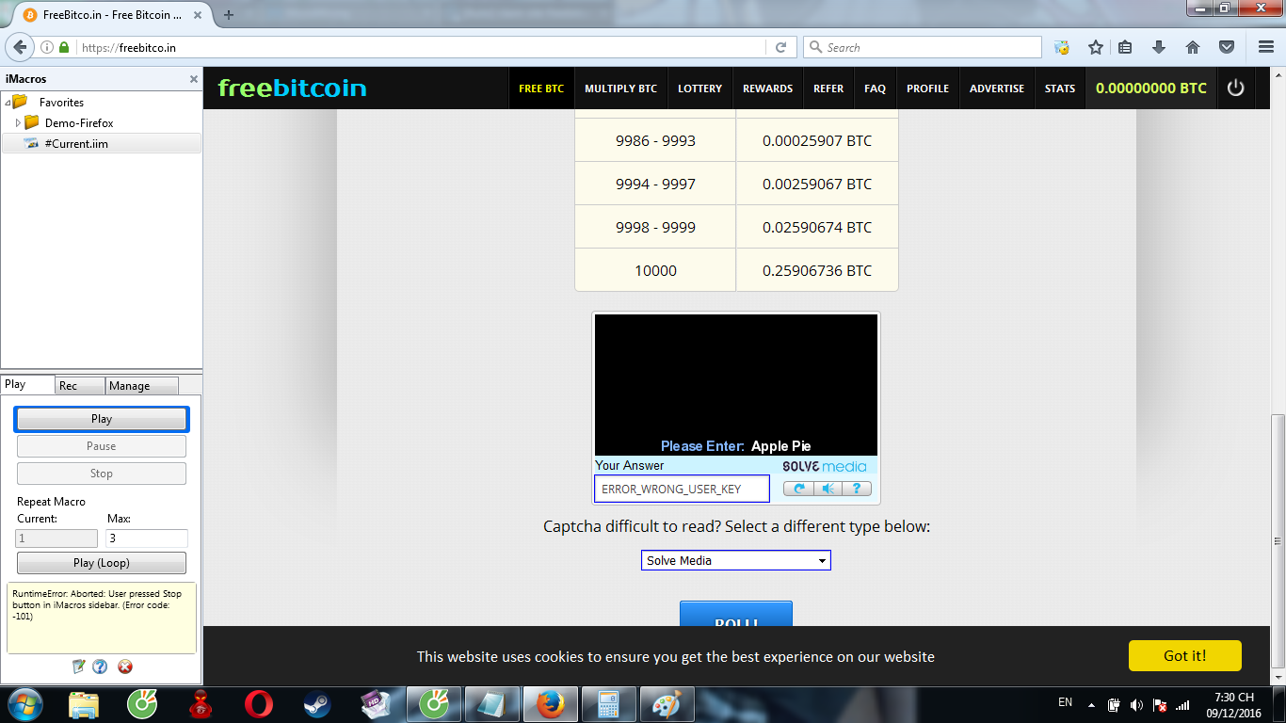The width and height of the screenshot is (1286, 723).
Task: Switch to Calculator in the taskbar
Action: click(x=609, y=704)
